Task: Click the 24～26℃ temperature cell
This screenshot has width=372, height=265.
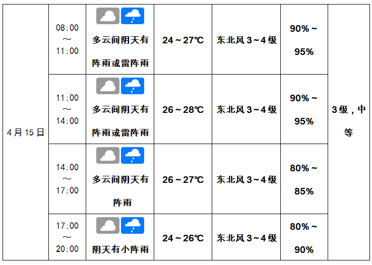Action: click(x=183, y=237)
